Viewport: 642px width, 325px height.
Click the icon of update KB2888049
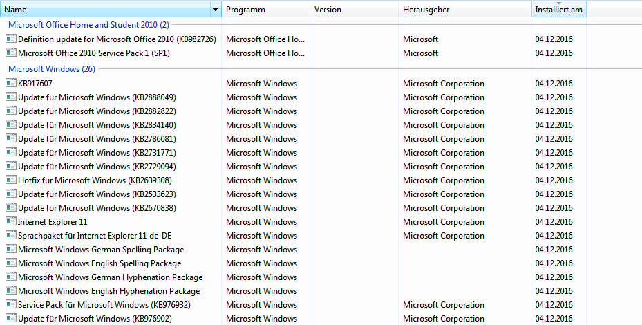click(11, 97)
